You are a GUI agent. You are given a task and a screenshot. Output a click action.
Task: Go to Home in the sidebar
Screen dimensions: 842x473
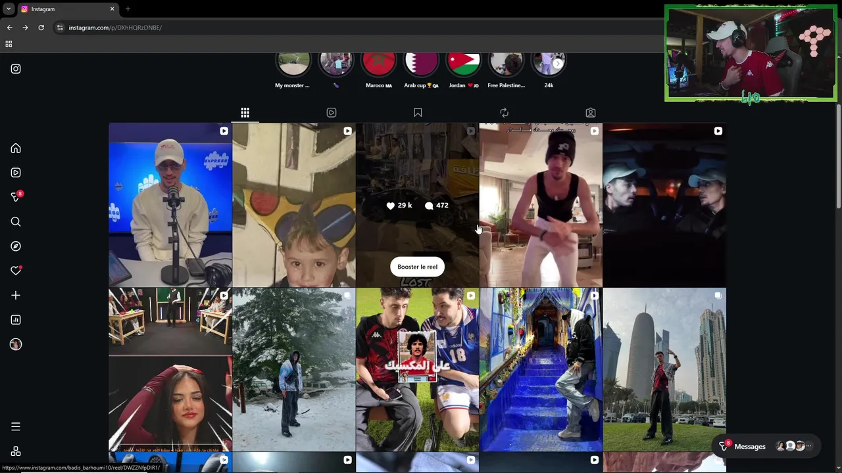(x=16, y=148)
